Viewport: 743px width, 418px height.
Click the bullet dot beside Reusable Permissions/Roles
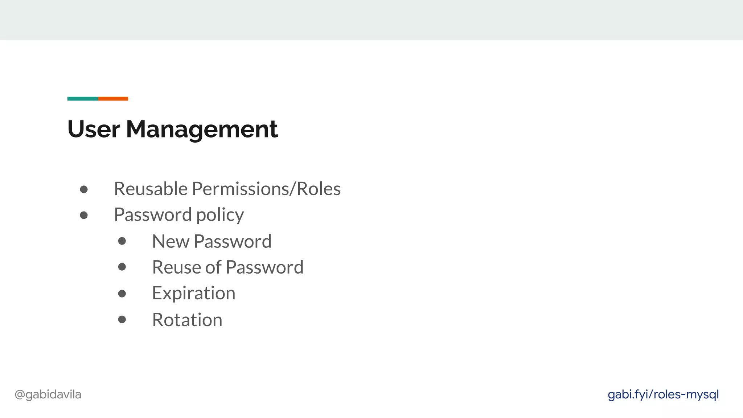pos(84,189)
